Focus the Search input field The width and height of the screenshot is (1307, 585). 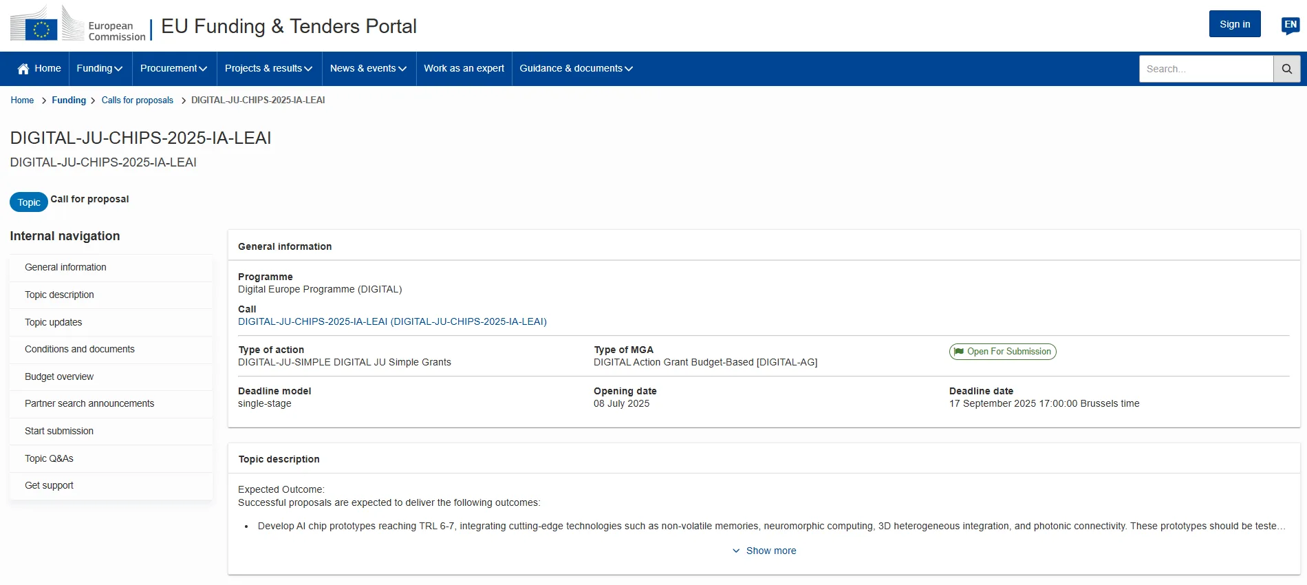pos(1206,69)
